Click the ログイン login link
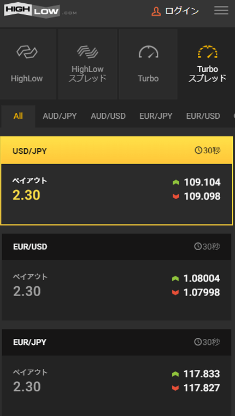Viewport: 235px width, 416px height. (182, 11)
